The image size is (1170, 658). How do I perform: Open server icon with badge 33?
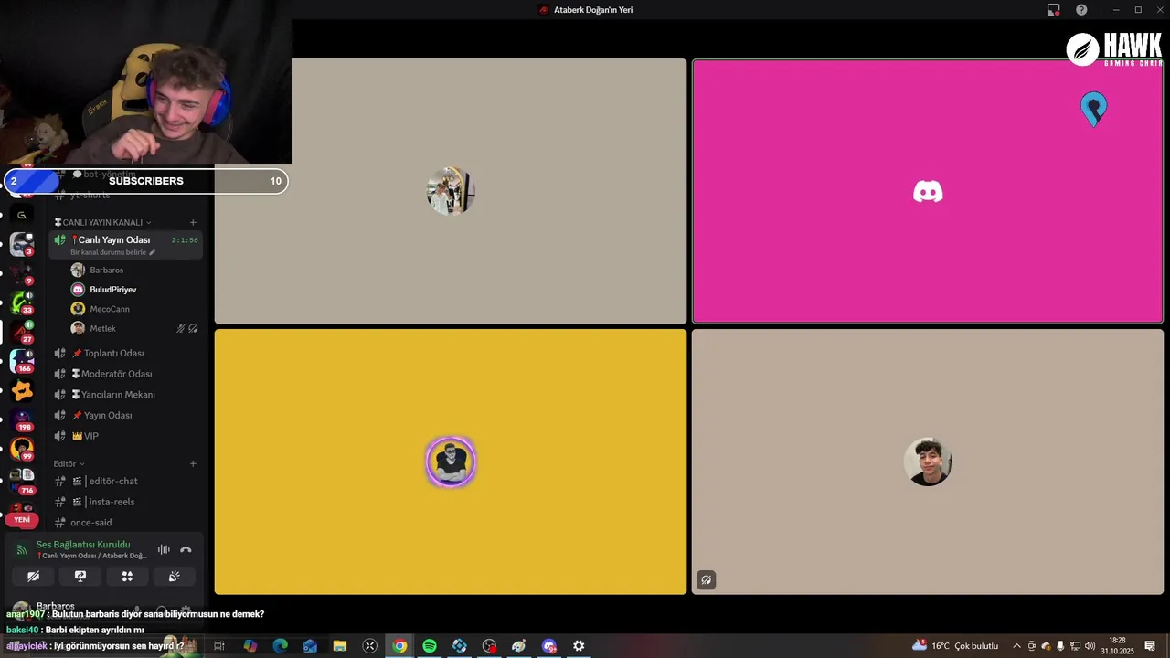coord(22,302)
